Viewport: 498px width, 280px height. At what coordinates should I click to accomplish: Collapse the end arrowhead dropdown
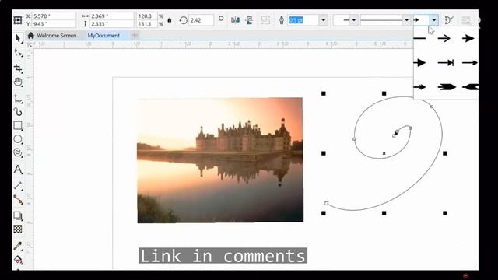(x=434, y=20)
